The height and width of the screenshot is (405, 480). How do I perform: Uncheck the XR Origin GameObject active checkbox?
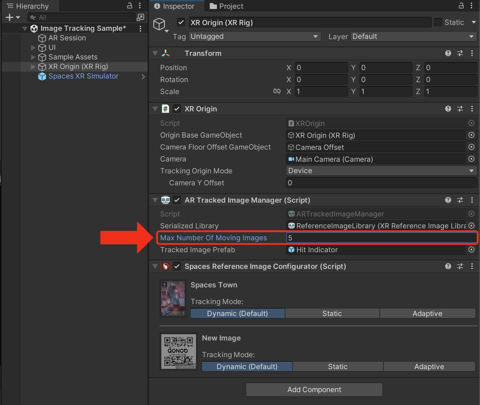181,22
